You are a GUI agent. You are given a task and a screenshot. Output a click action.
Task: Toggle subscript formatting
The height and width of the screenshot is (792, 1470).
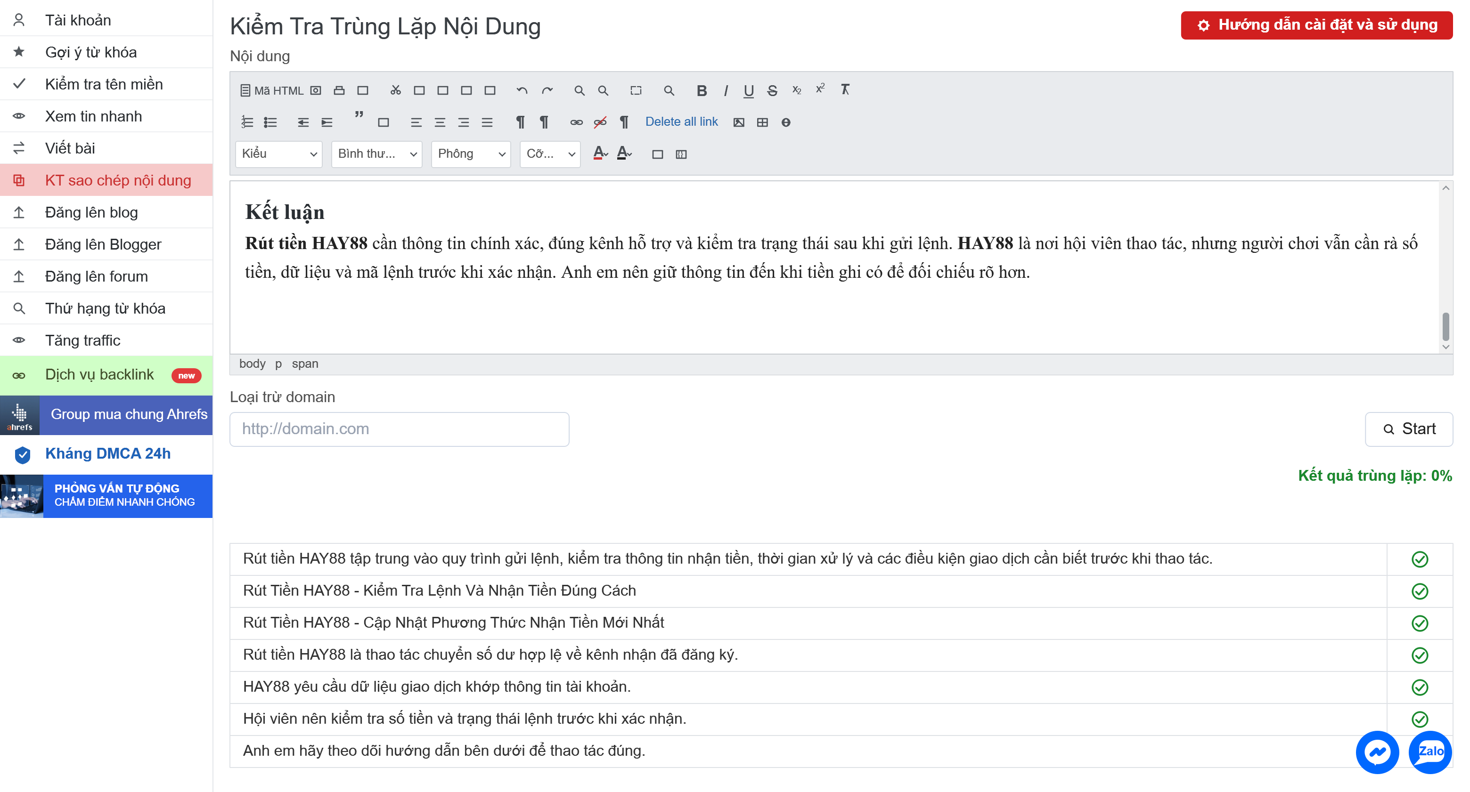[x=797, y=90]
